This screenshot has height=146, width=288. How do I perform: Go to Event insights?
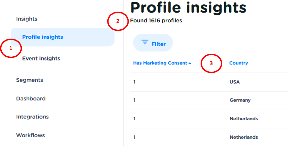click(41, 59)
